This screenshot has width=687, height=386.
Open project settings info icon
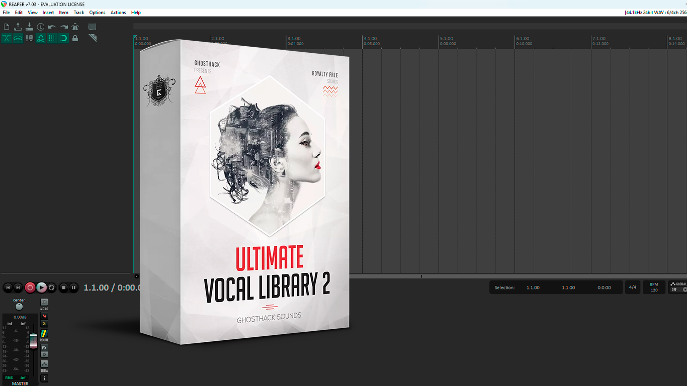tap(41, 27)
